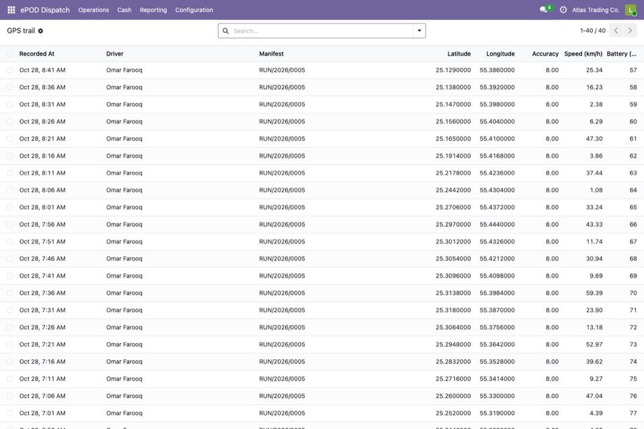The image size is (644, 429).
Task: Open the Configuration menu
Action: (194, 10)
